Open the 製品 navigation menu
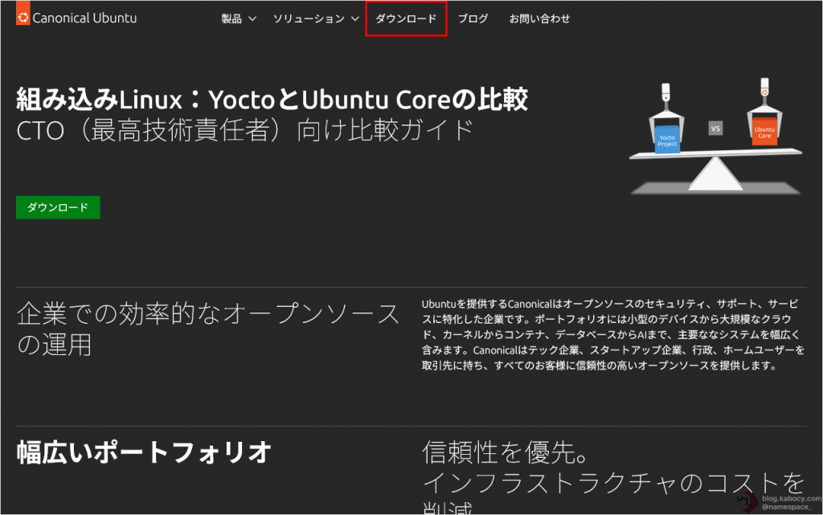This screenshot has width=823, height=515. tap(231, 18)
